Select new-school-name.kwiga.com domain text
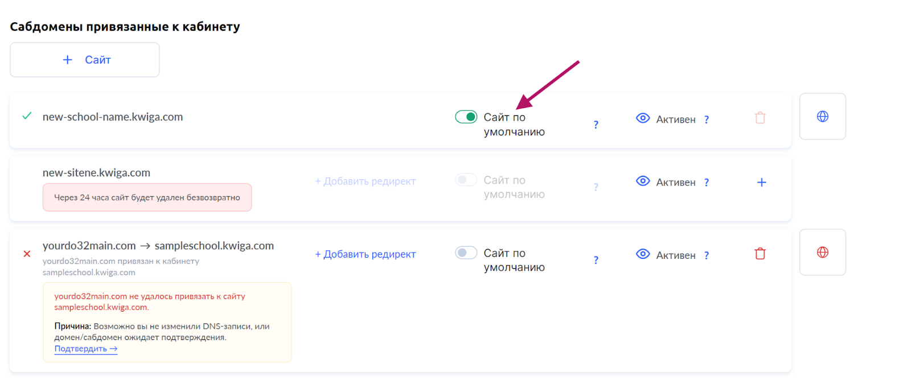 point(113,117)
